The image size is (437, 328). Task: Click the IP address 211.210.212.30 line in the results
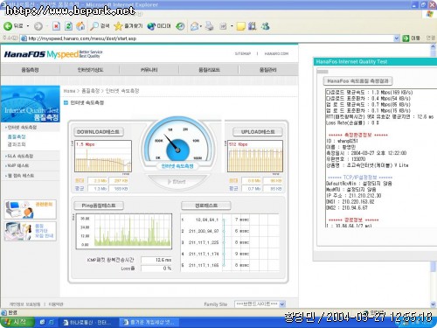(x=354, y=196)
